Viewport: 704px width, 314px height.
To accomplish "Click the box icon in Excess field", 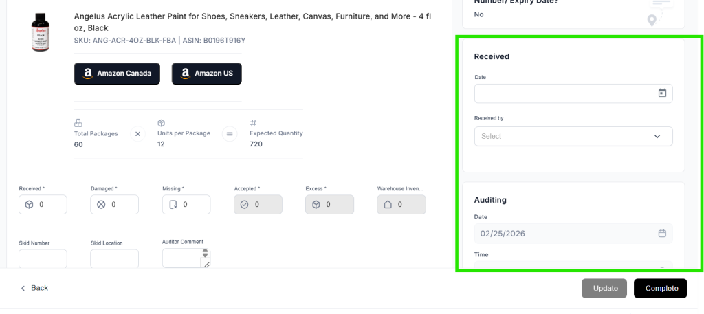I will (316, 205).
